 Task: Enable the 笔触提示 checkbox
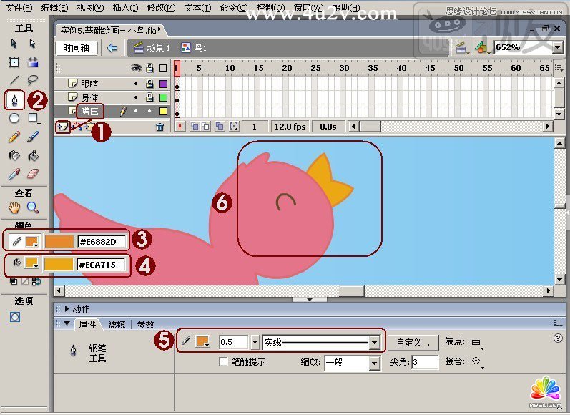pyautogui.click(x=224, y=362)
